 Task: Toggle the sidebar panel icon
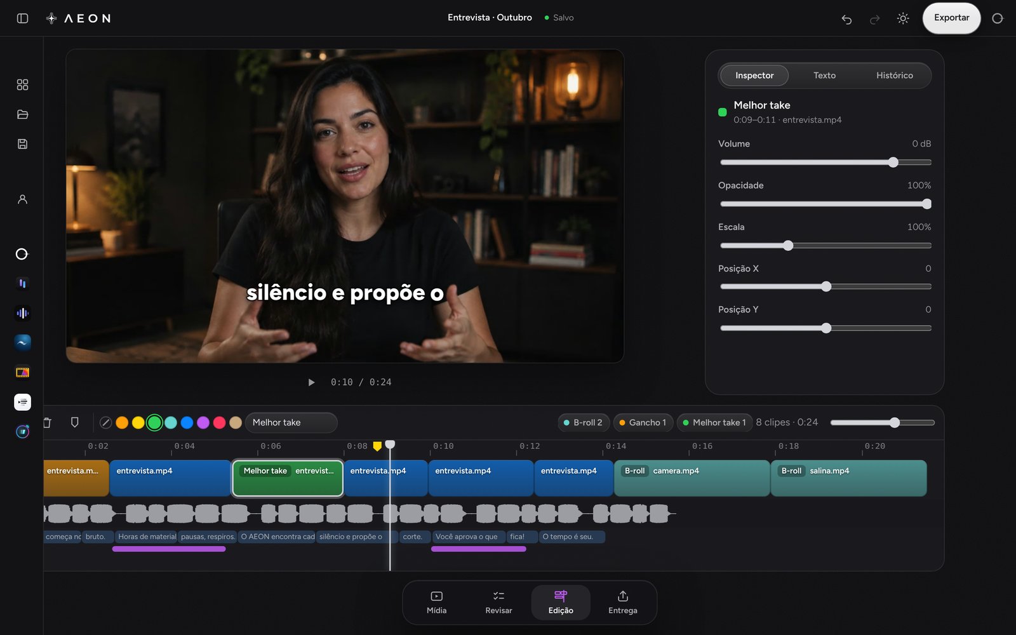[x=22, y=18]
